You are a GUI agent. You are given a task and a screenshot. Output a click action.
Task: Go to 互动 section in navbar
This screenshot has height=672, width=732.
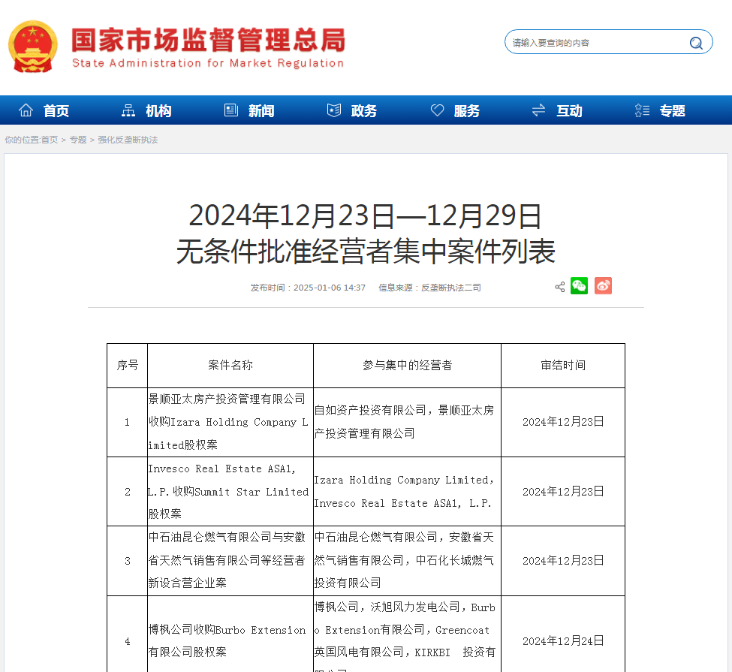[569, 111]
